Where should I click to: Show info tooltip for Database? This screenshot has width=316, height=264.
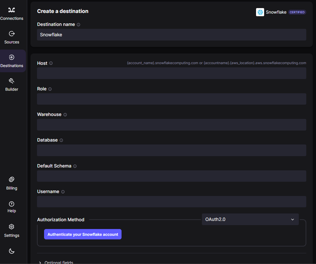pos(61,140)
